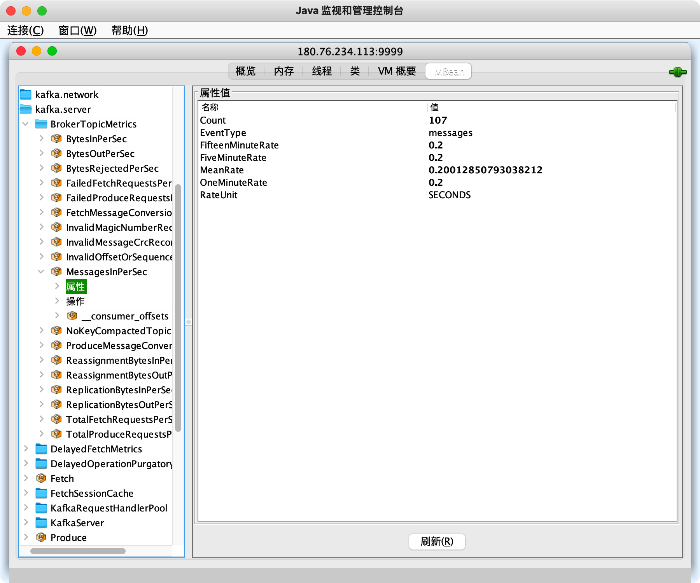Open the 帮助(H) menu
Image resolution: width=700 pixels, height=583 pixels.
[x=129, y=30]
